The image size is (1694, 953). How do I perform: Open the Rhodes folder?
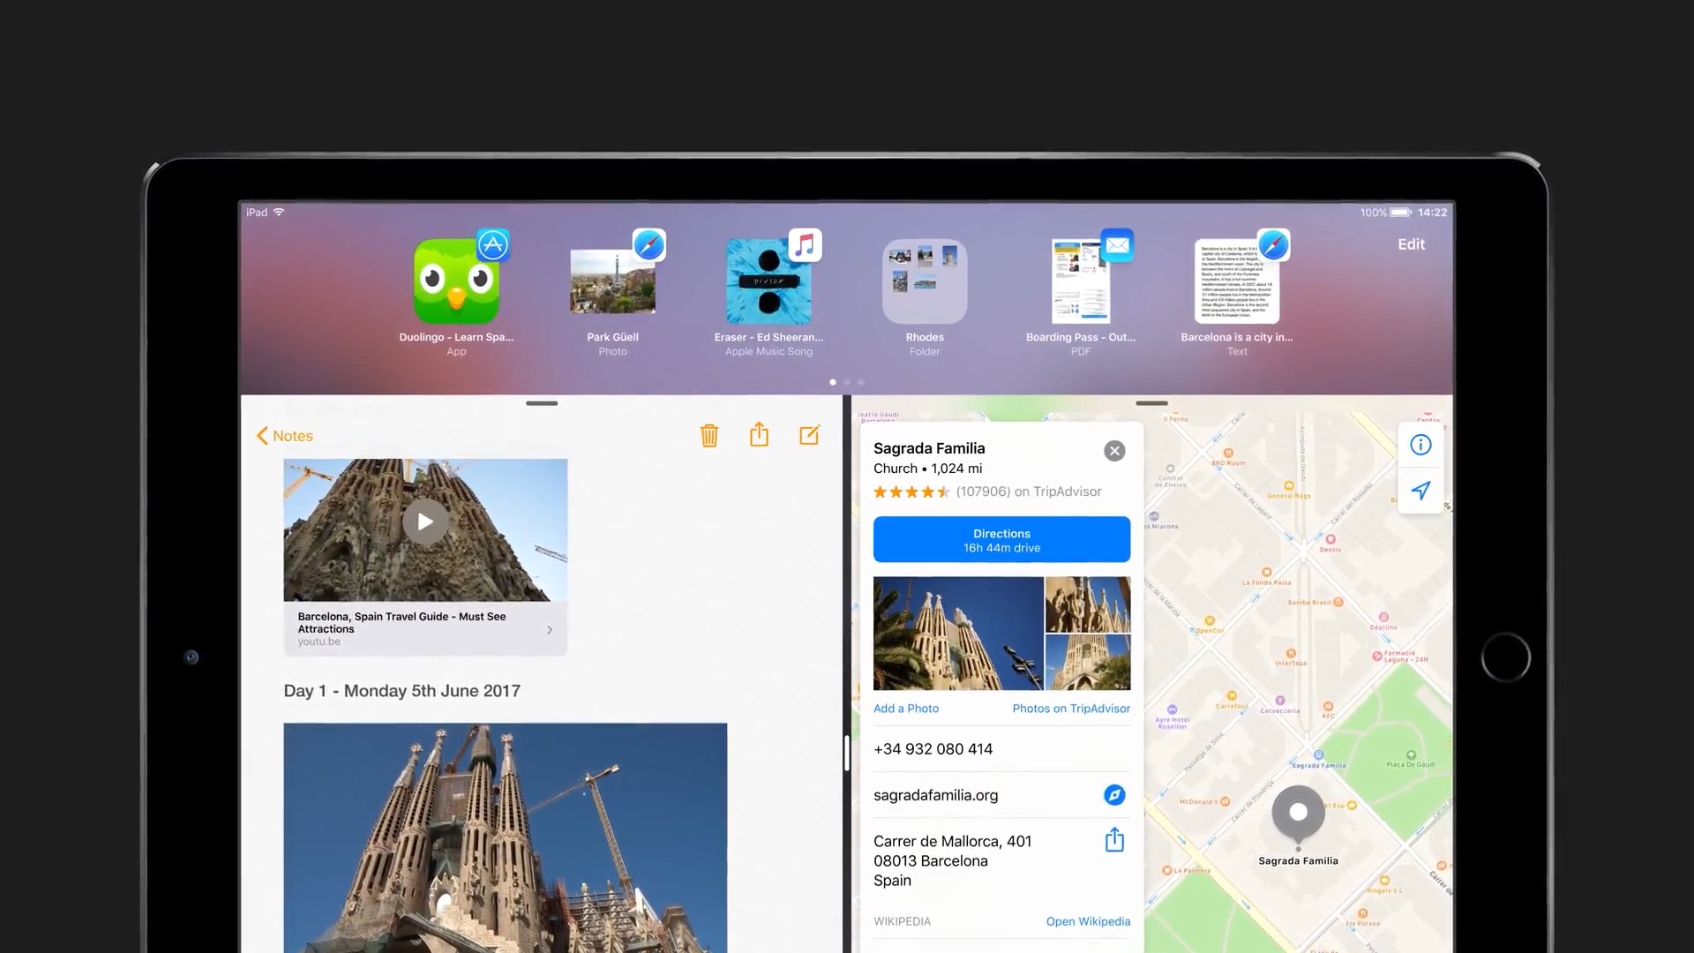(x=925, y=281)
